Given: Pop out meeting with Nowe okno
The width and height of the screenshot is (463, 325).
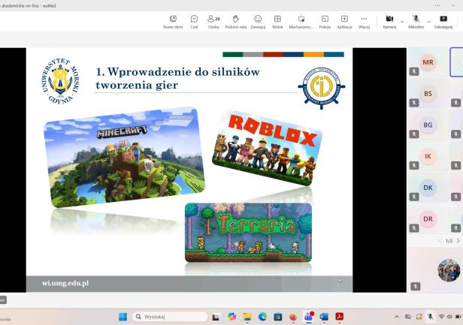Looking at the screenshot, I should point(173,21).
